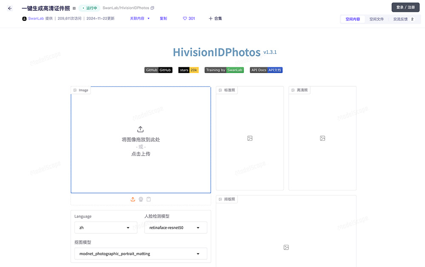
Task: Open the Language dropdown
Action: [x=105, y=227]
